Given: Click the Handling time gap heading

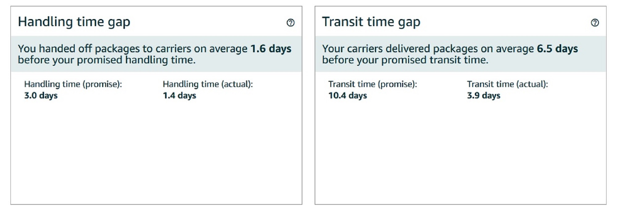Looking at the screenshot, I should (74, 22).
